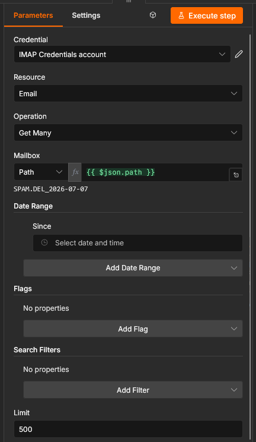Click the Select date and time field
This screenshot has width=256, height=442.
pos(137,243)
